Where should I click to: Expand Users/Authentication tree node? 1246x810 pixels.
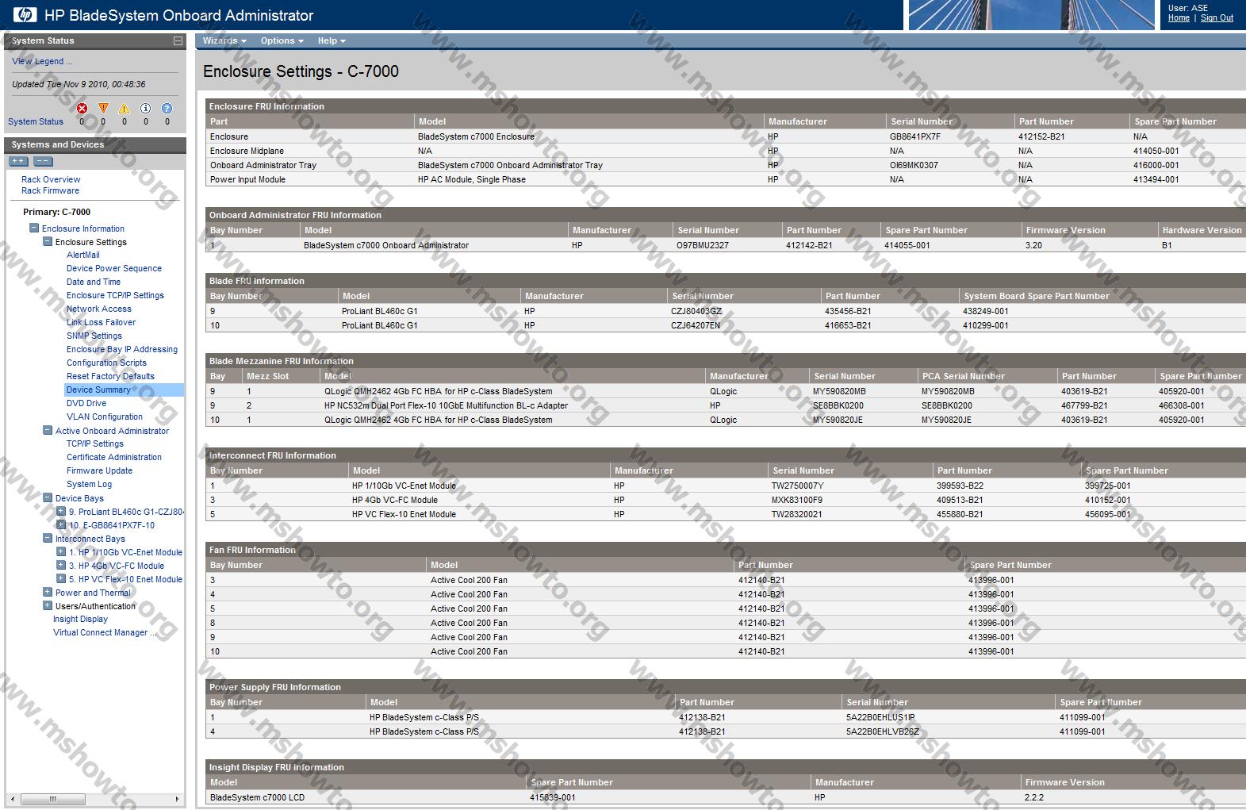[x=48, y=606]
